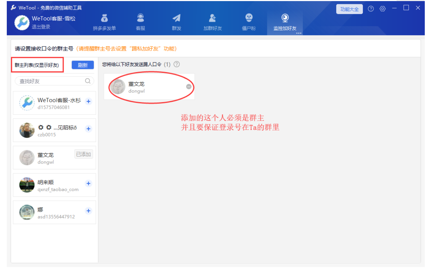
Task: Switch to the 客服 tab
Action: pos(140,22)
